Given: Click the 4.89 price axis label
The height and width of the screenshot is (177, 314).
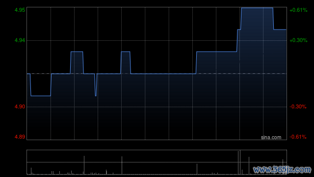Looking at the screenshot, I should pos(20,137).
